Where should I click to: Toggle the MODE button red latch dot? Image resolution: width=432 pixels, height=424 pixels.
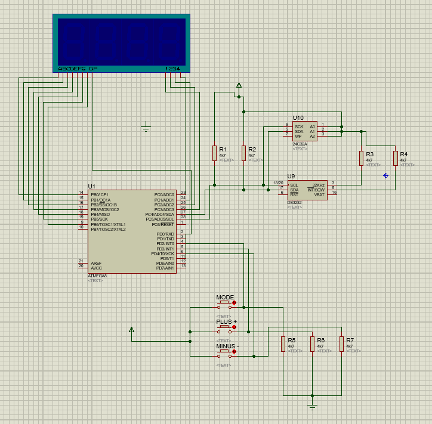[234, 302]
